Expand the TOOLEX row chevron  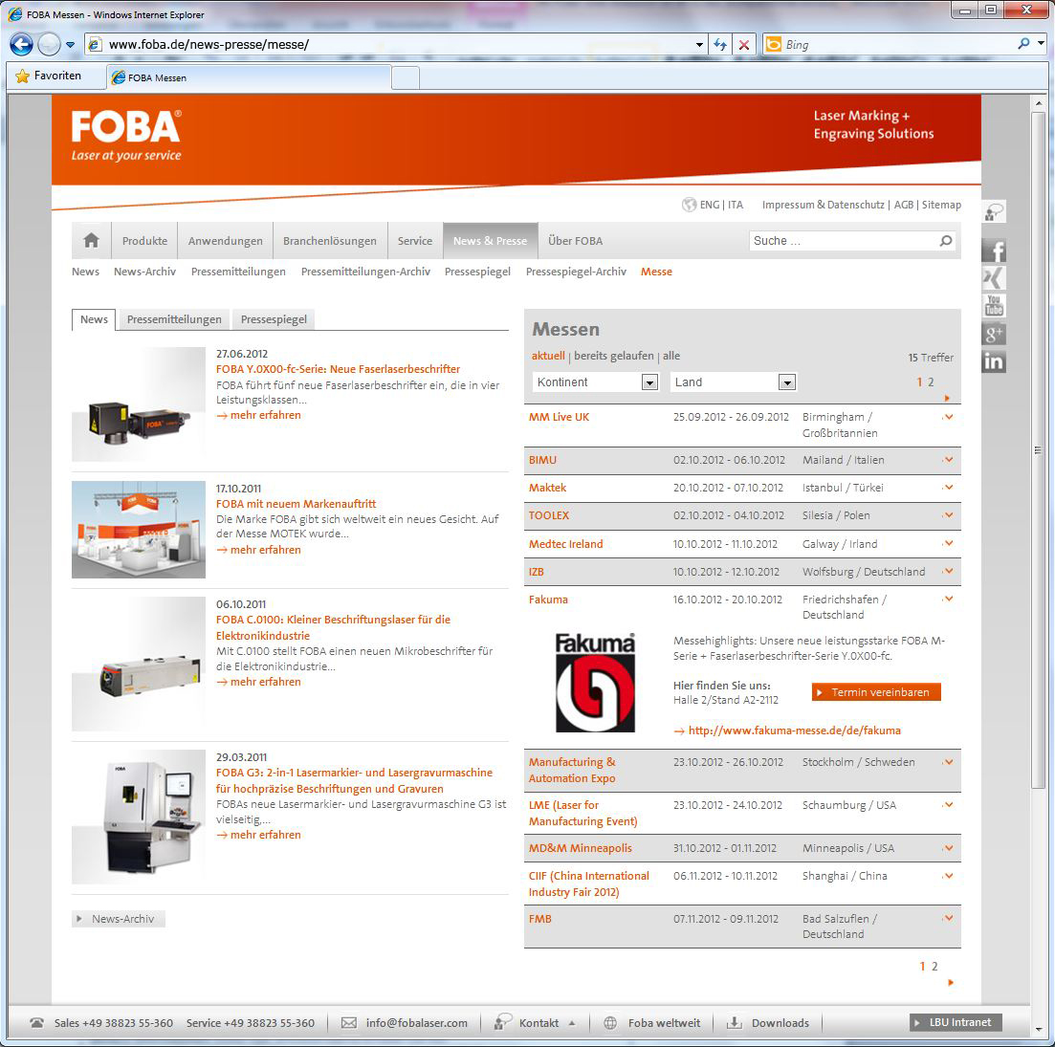point(948,515)
